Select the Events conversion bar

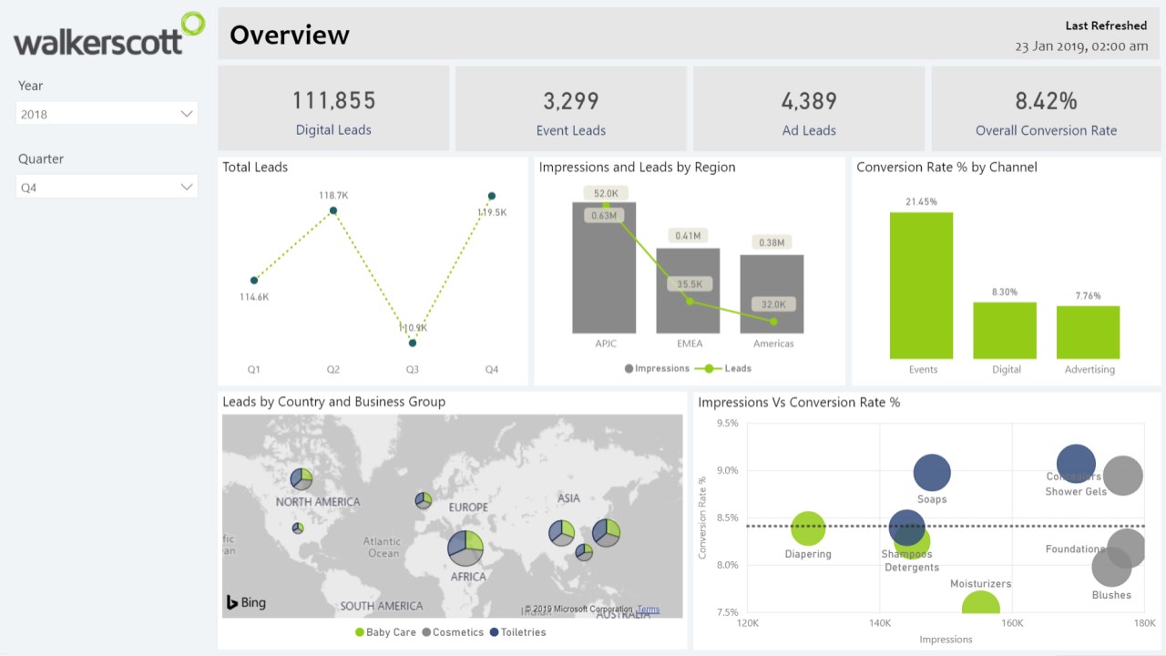tap(921, 285)
